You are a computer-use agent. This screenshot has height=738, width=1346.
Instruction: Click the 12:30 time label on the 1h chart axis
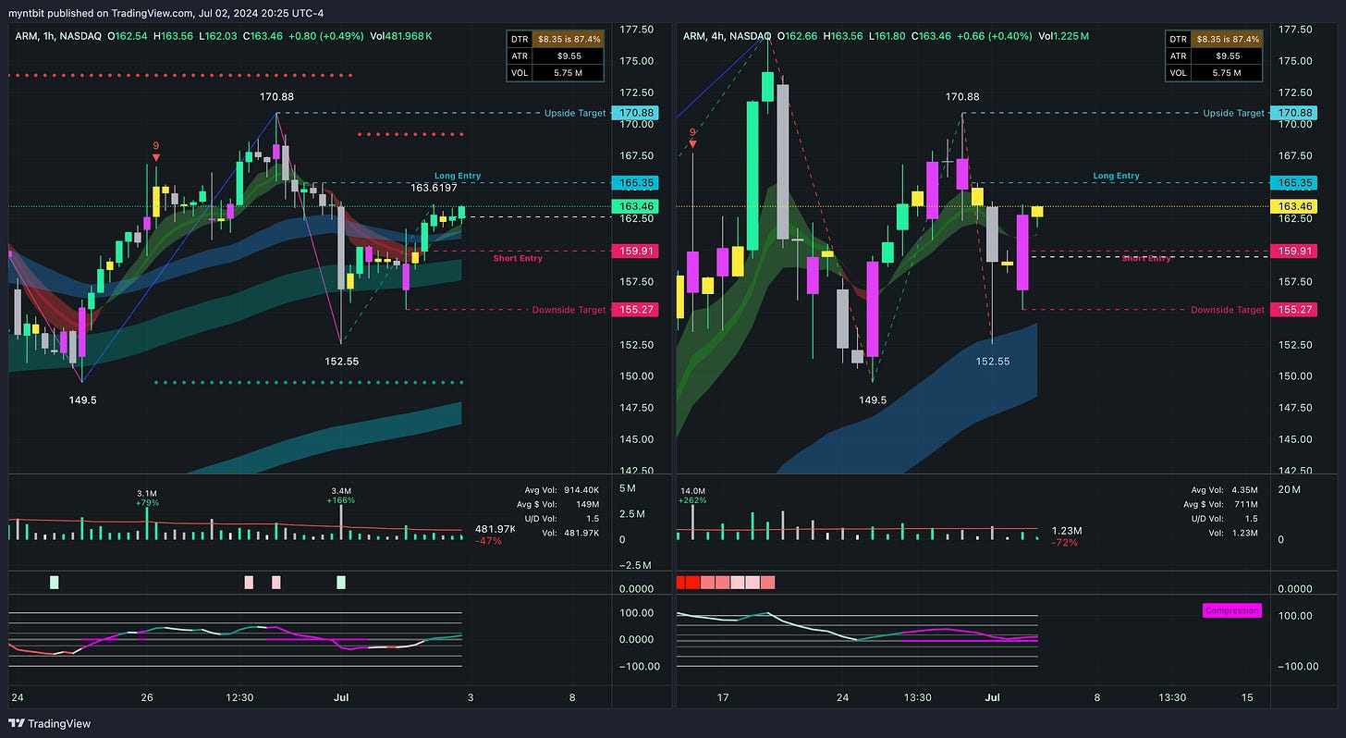tap(239, 696)
